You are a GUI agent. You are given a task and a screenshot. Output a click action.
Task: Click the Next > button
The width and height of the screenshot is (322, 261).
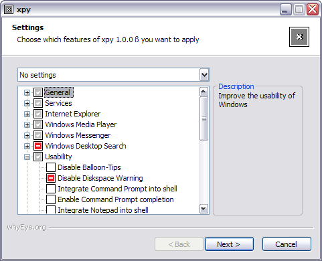(229, 244)
